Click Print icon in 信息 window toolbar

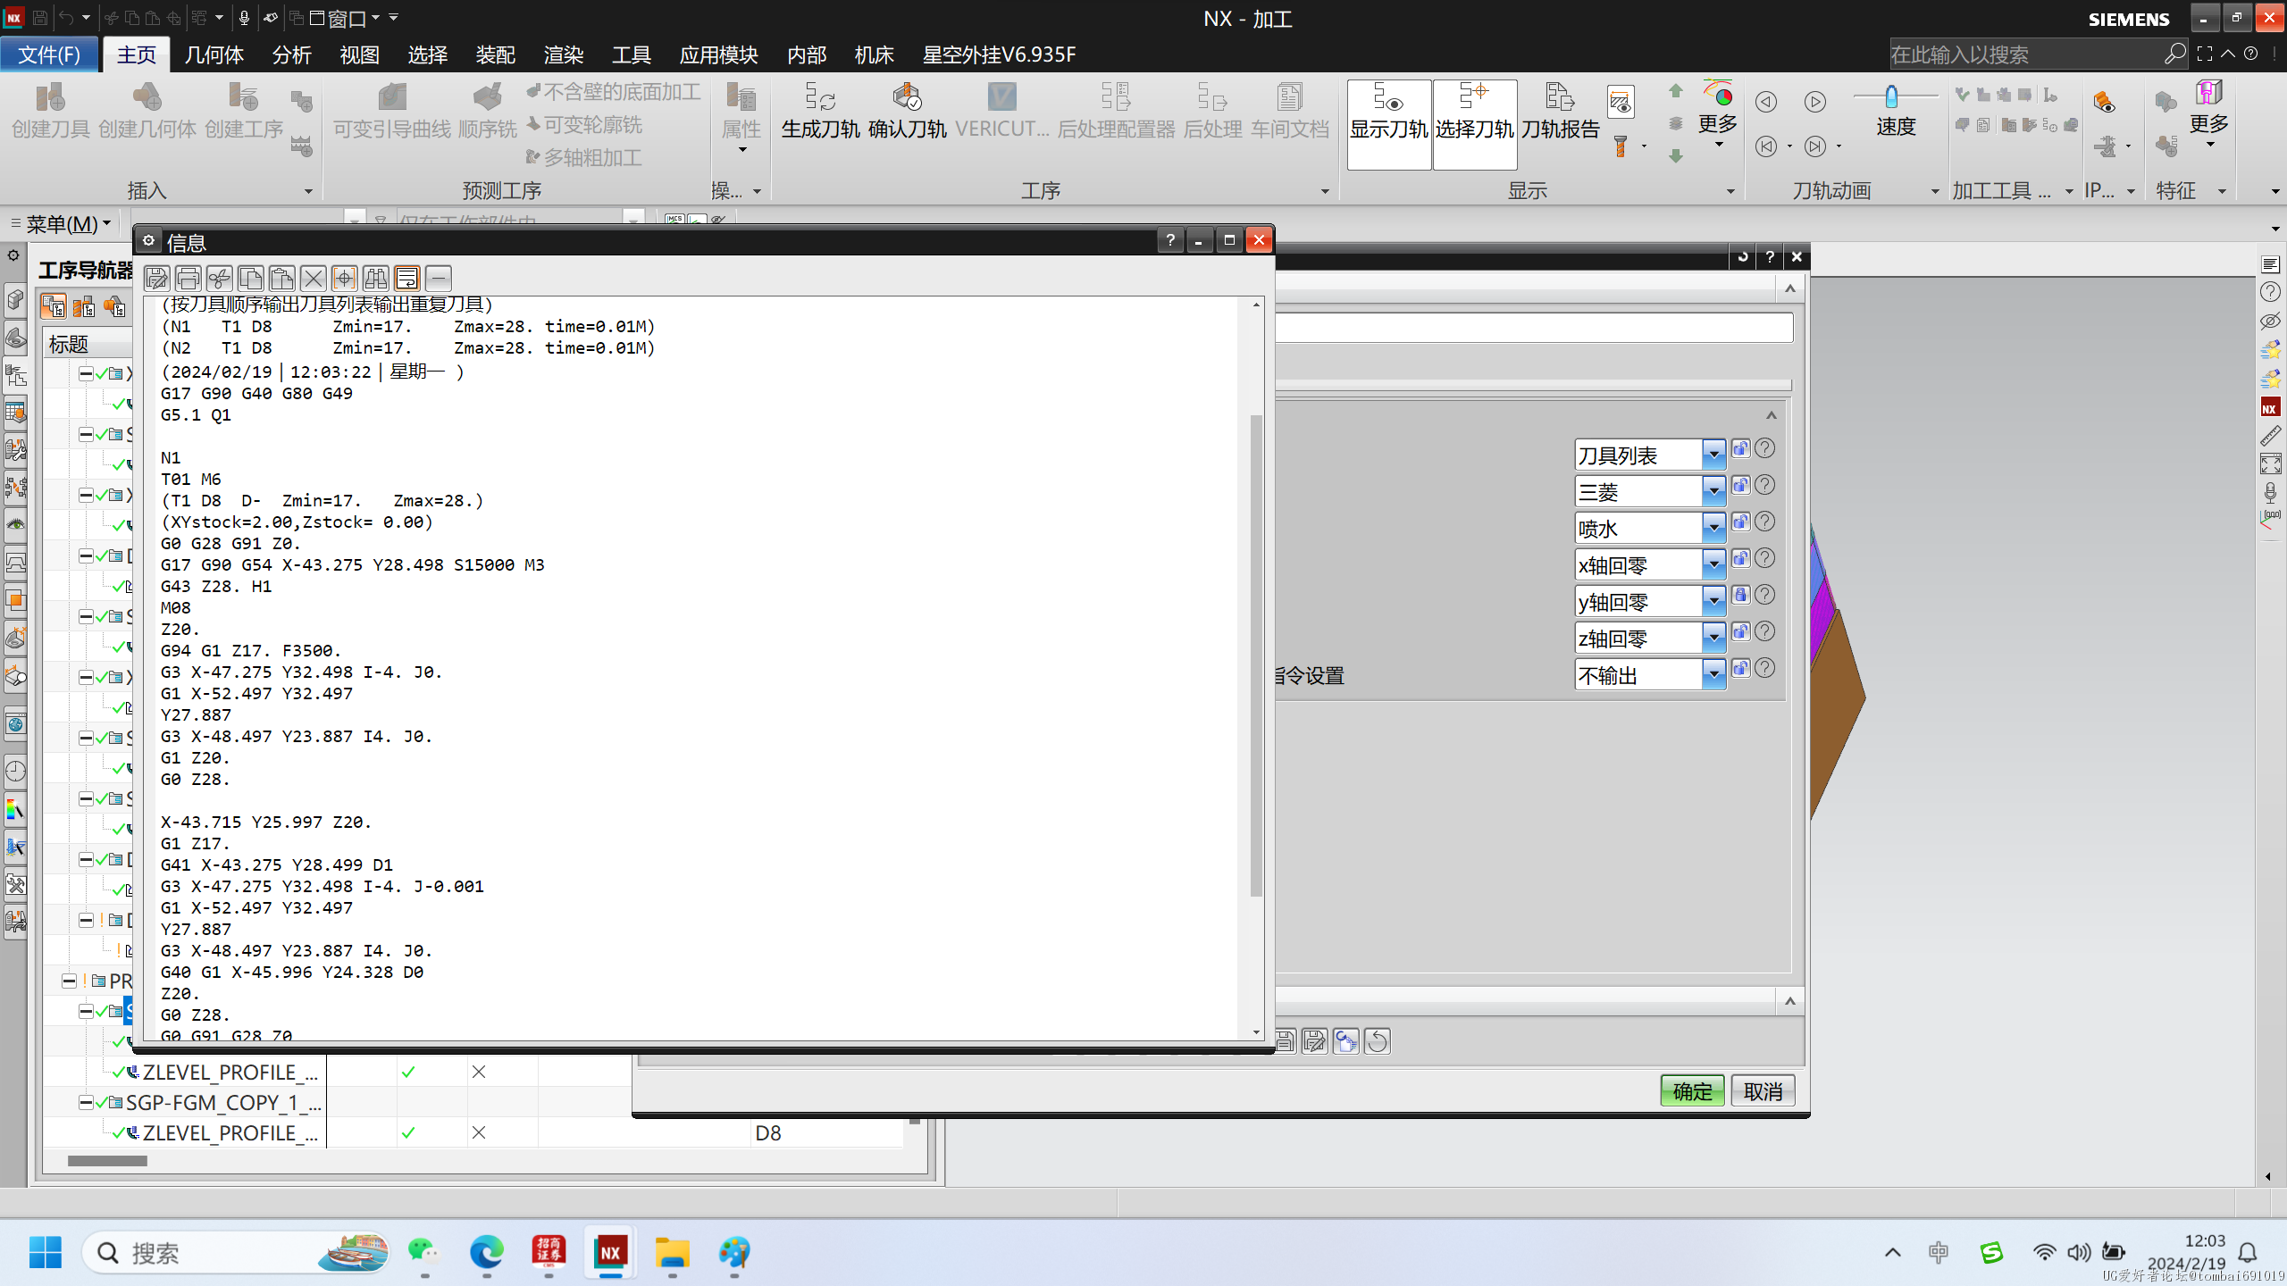pyautogui.click(x=188, y=278)
